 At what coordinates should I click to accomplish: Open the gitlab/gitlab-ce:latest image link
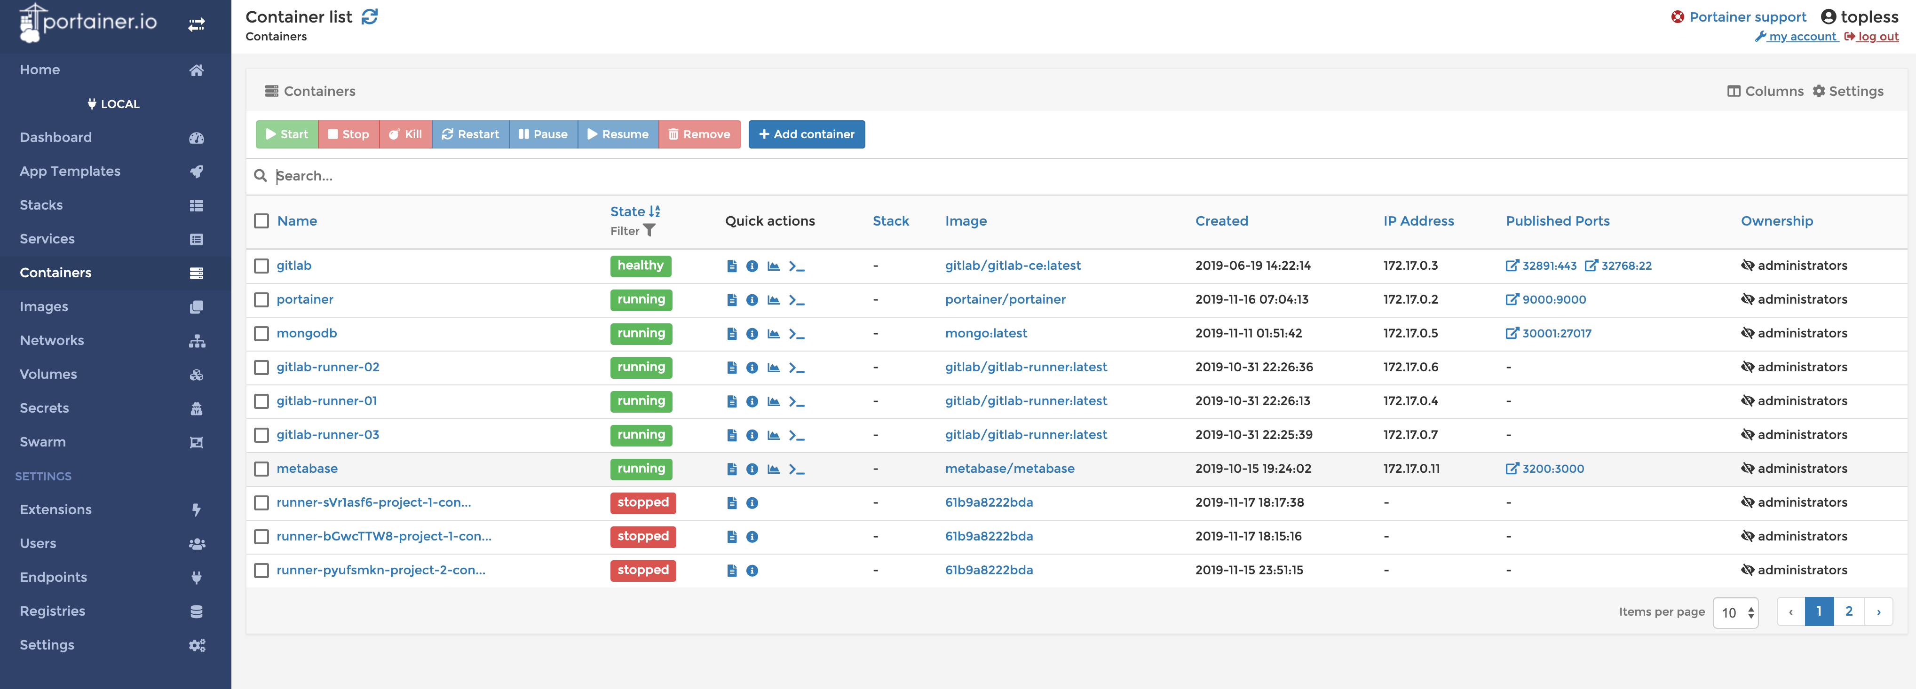[1012, 266]
